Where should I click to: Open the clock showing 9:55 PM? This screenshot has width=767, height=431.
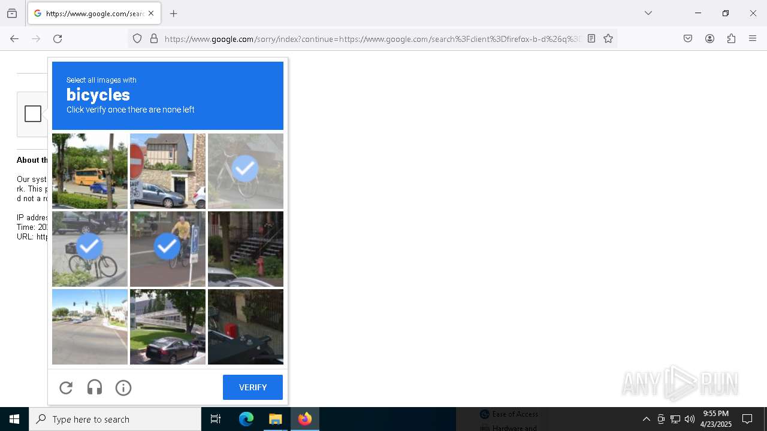[716, 419]
